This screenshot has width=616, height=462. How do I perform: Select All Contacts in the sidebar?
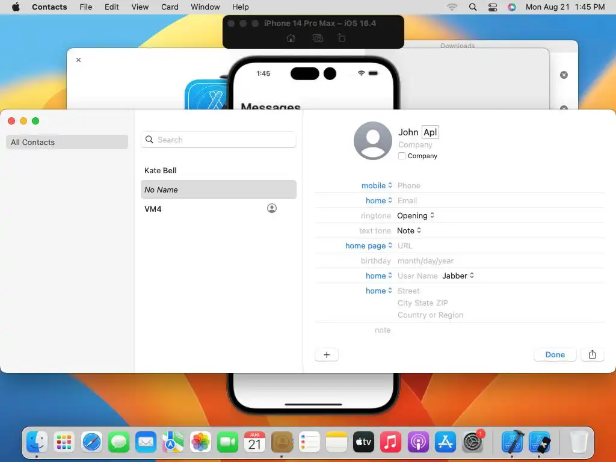pyautogui.click(x=67, y=142)
